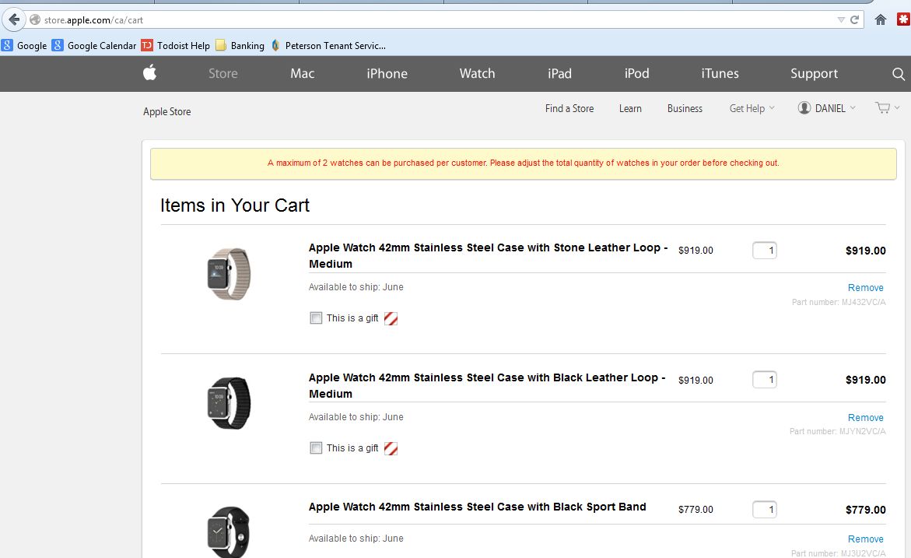Click the Apple logo in navigation bar

point(150,72)
